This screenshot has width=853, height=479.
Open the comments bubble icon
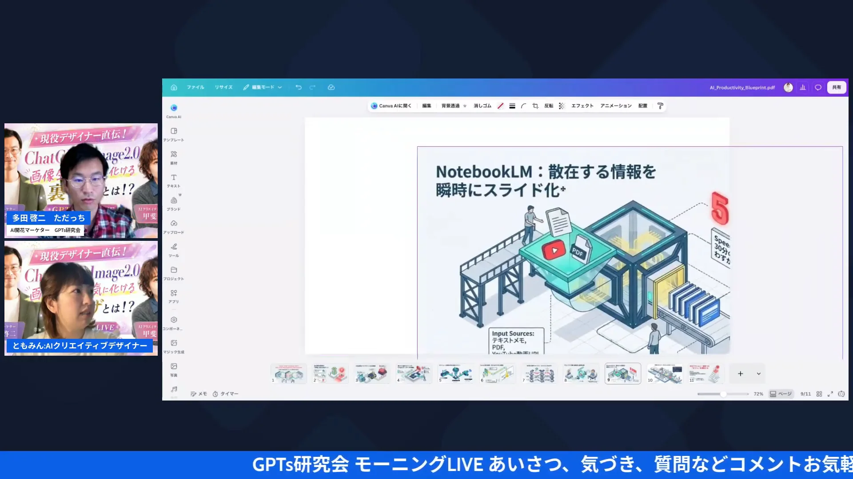[x=818, y=87]
